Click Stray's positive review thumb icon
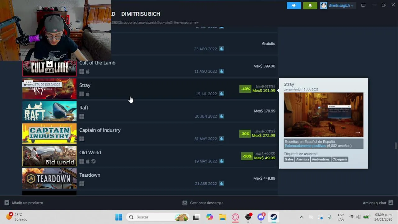The height and width of the screenshot is (224, 398). 221,94
